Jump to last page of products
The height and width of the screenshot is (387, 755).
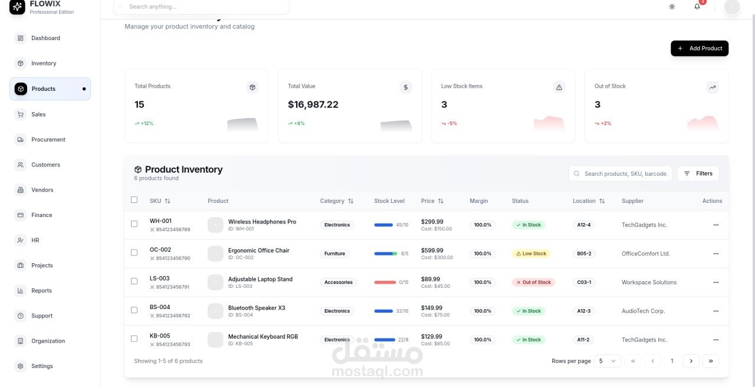click(711, 361)
